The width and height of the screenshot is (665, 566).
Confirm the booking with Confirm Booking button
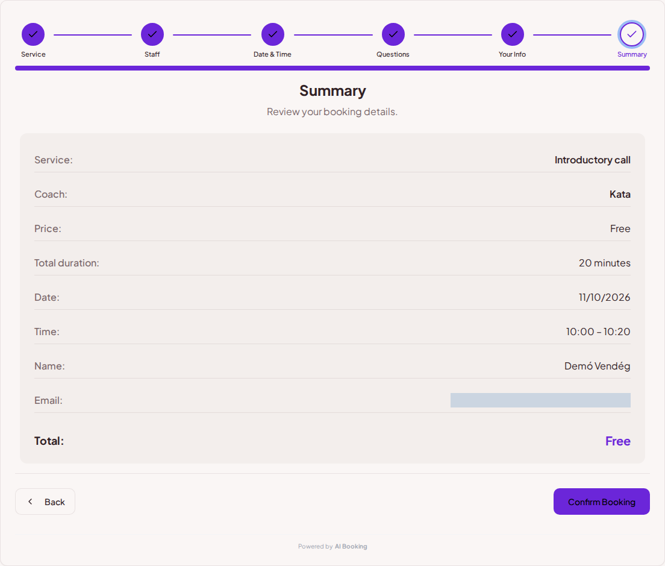pos(601,502)
